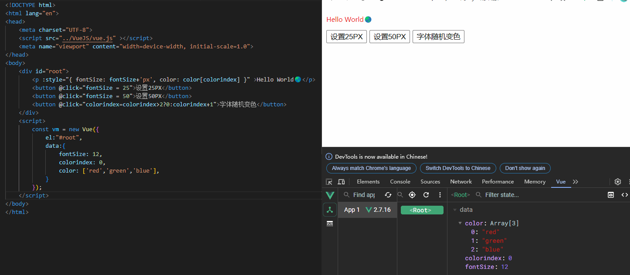Click the Root label in state header
The height and width of the screenshot is (275, 630).
click(x=461, y=195)
